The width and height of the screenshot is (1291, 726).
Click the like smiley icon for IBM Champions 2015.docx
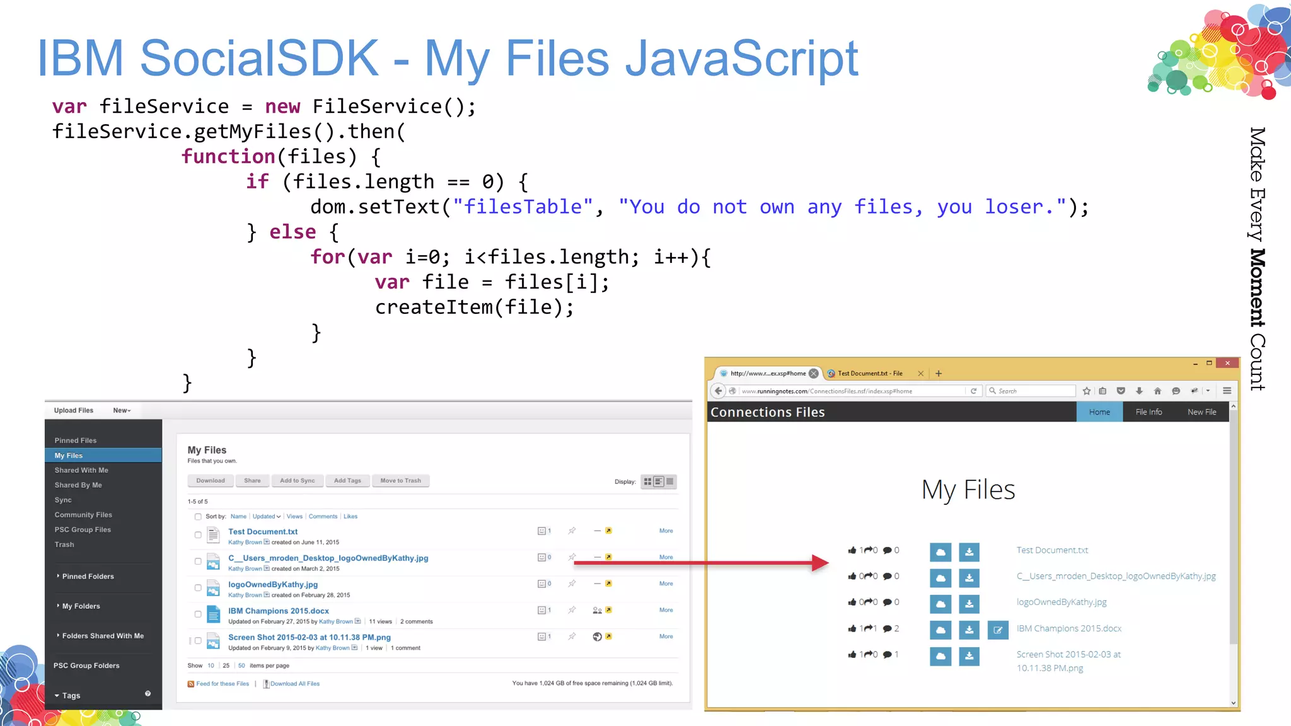click(x=541, y=610)
